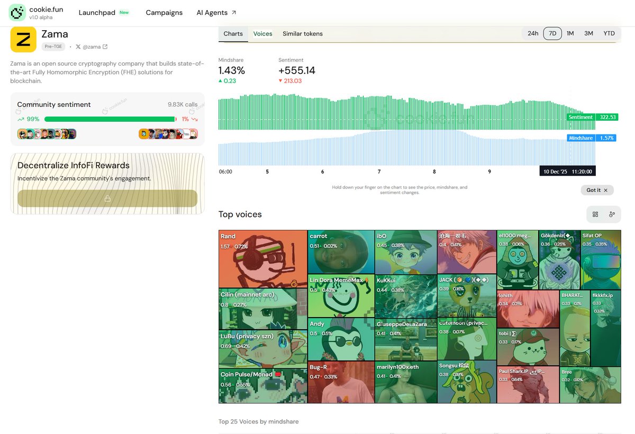The image size is (635, 434).
Task: Open ibO's tile in Top voices
Action: (405, 252)
